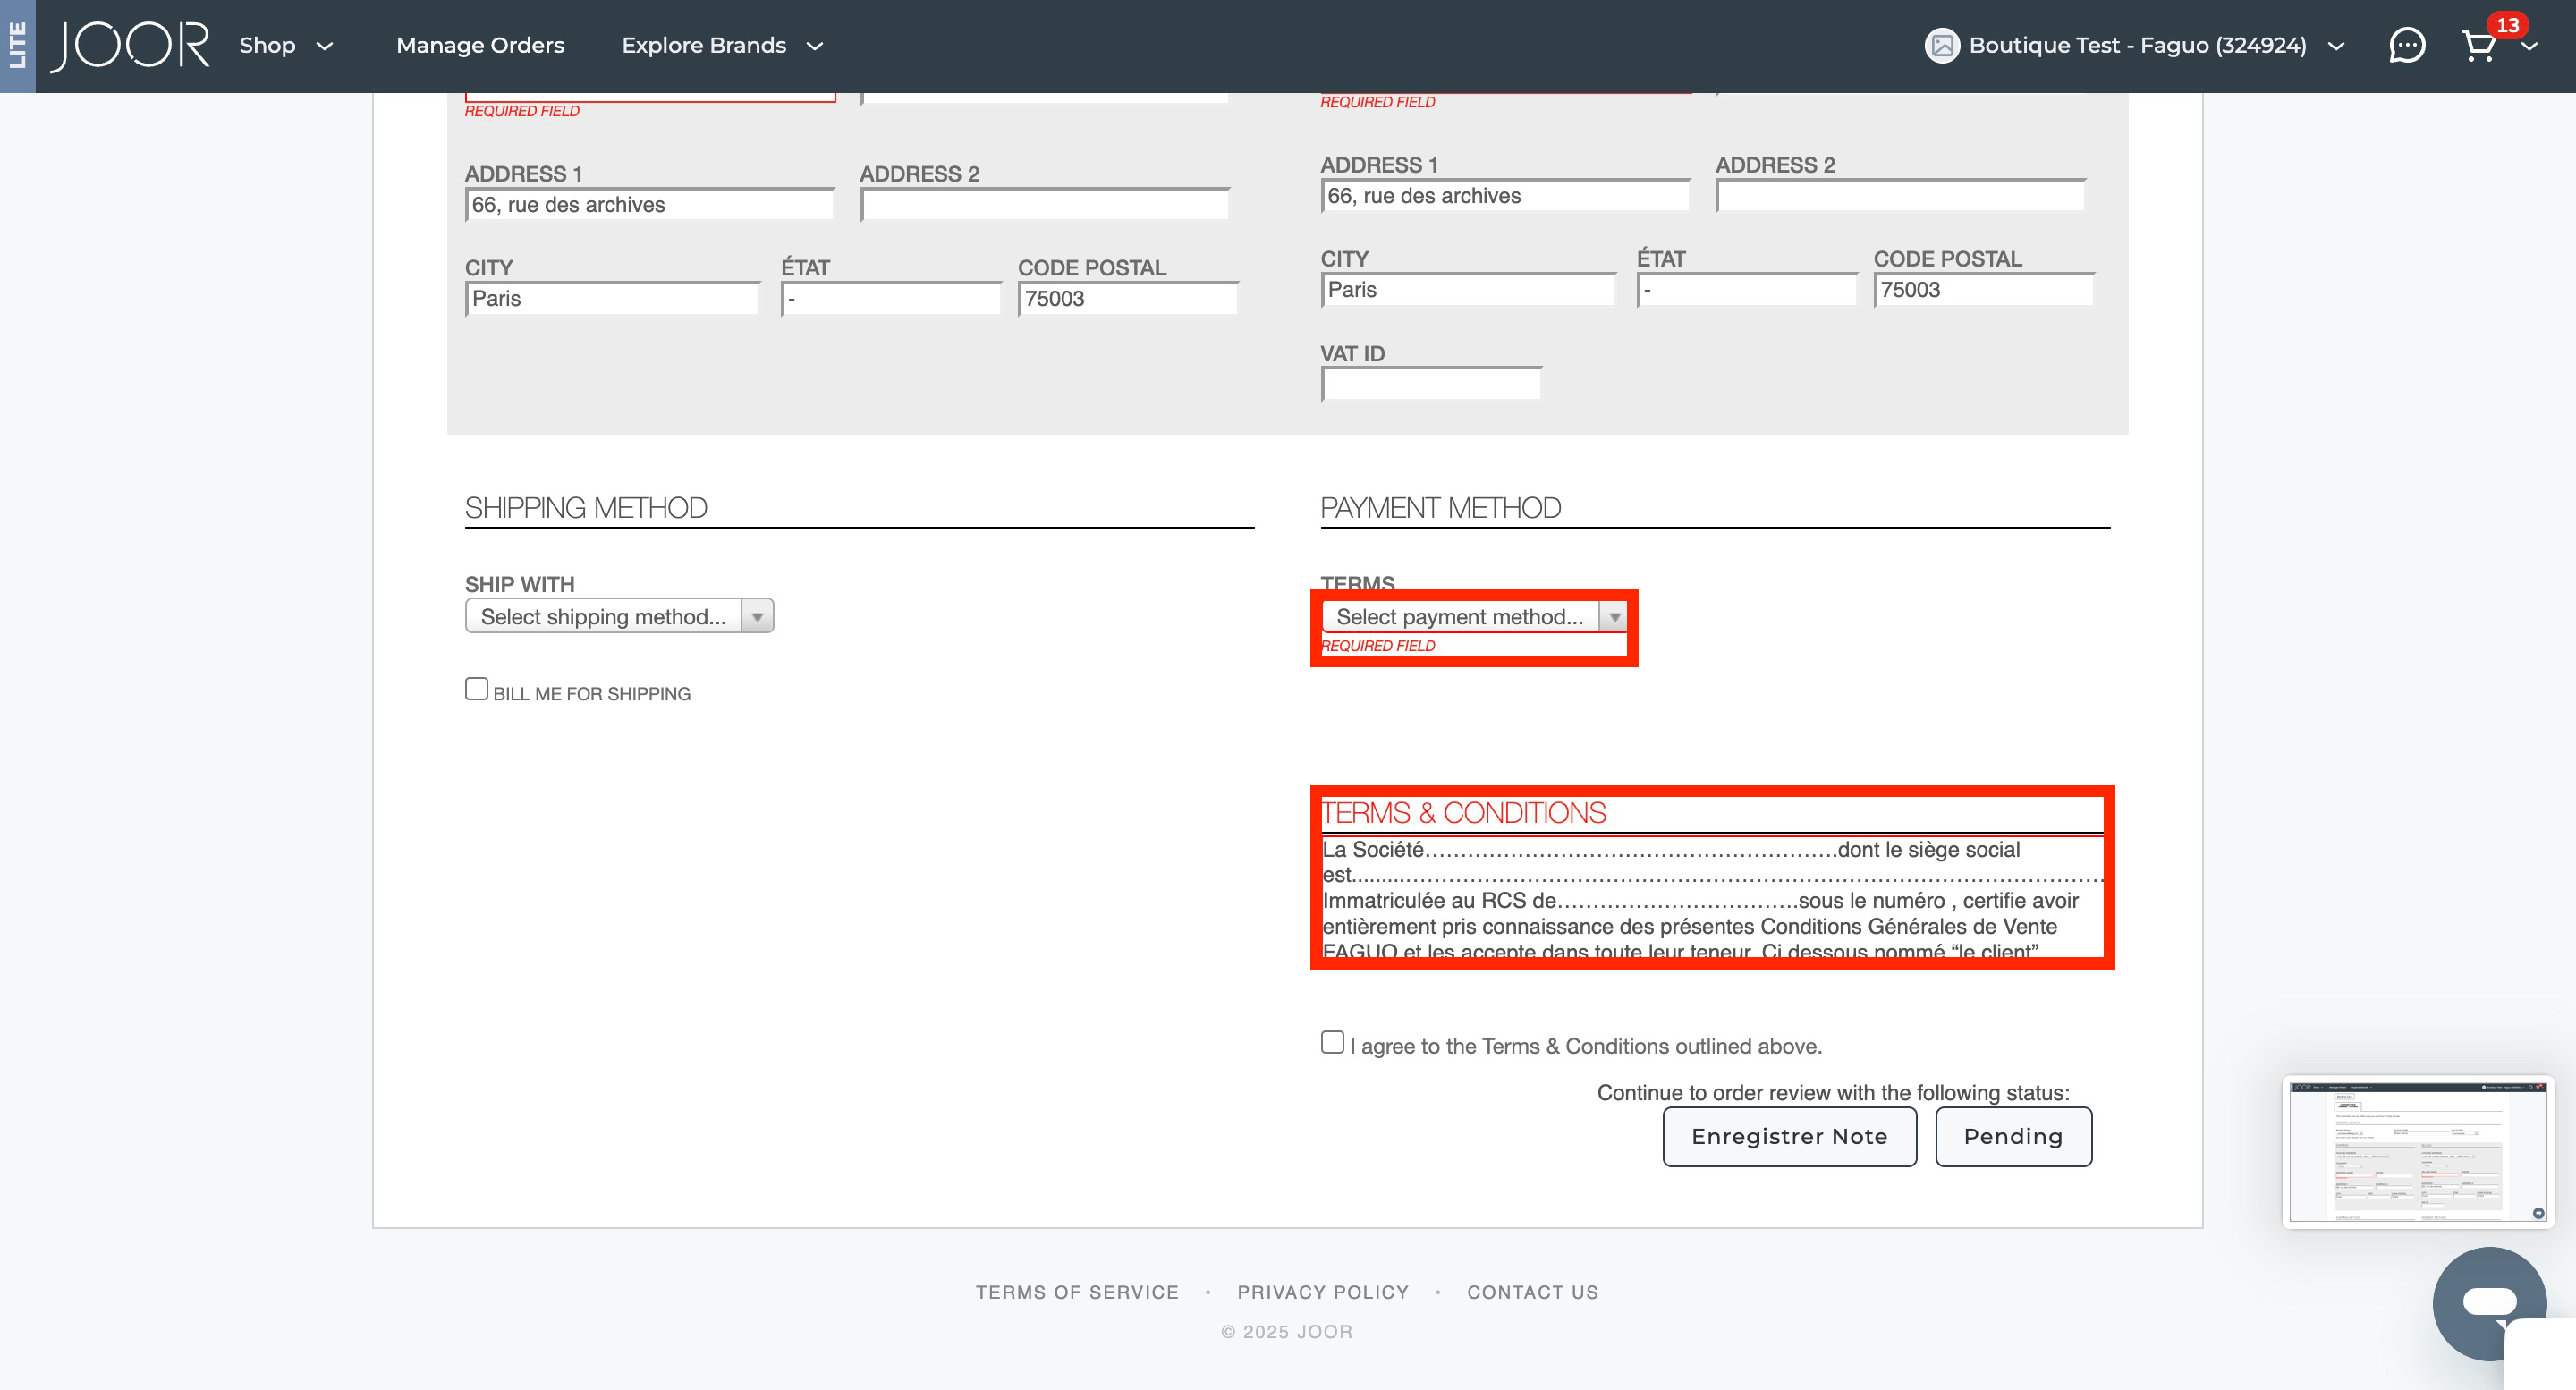Open the Select payment method dropdown
Screen dimensions: 2576x1390
(x=1474, y=616)
